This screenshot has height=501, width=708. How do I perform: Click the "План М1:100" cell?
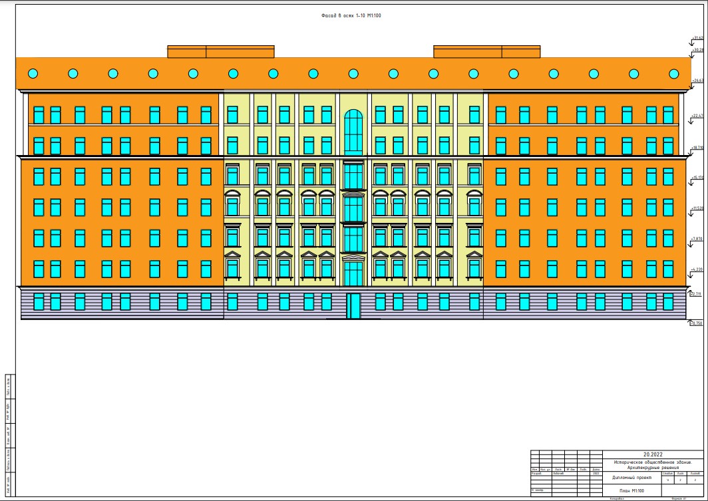coord(631,490)
